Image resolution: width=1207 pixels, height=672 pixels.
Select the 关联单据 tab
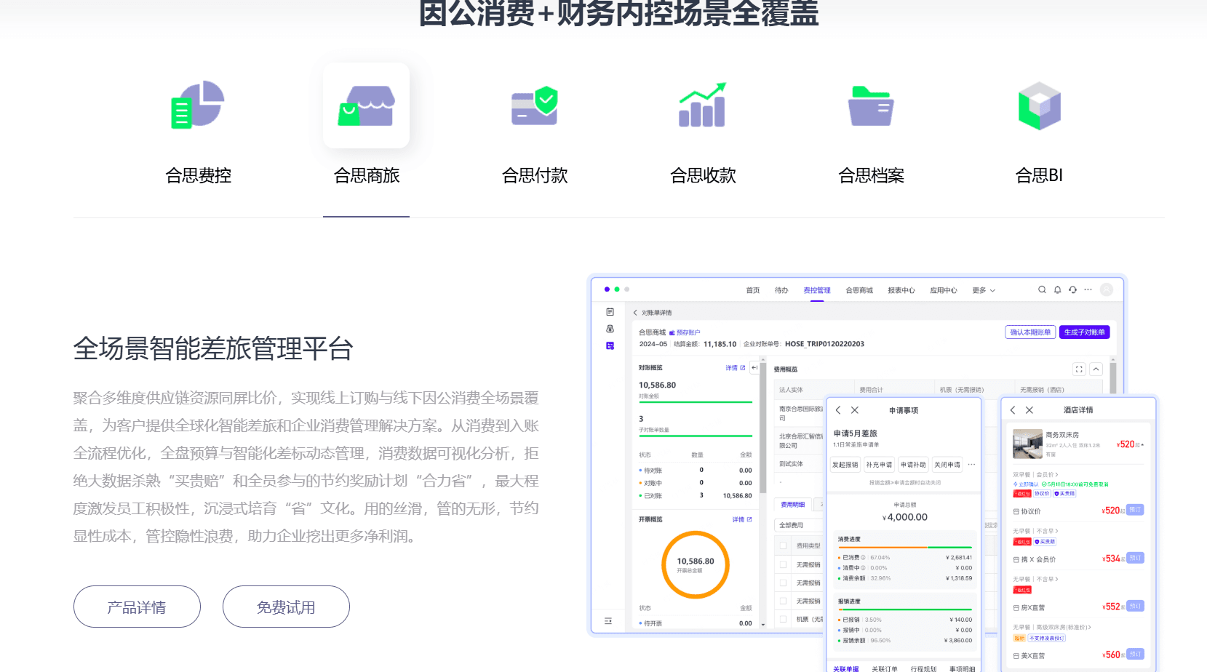(846, 668)
